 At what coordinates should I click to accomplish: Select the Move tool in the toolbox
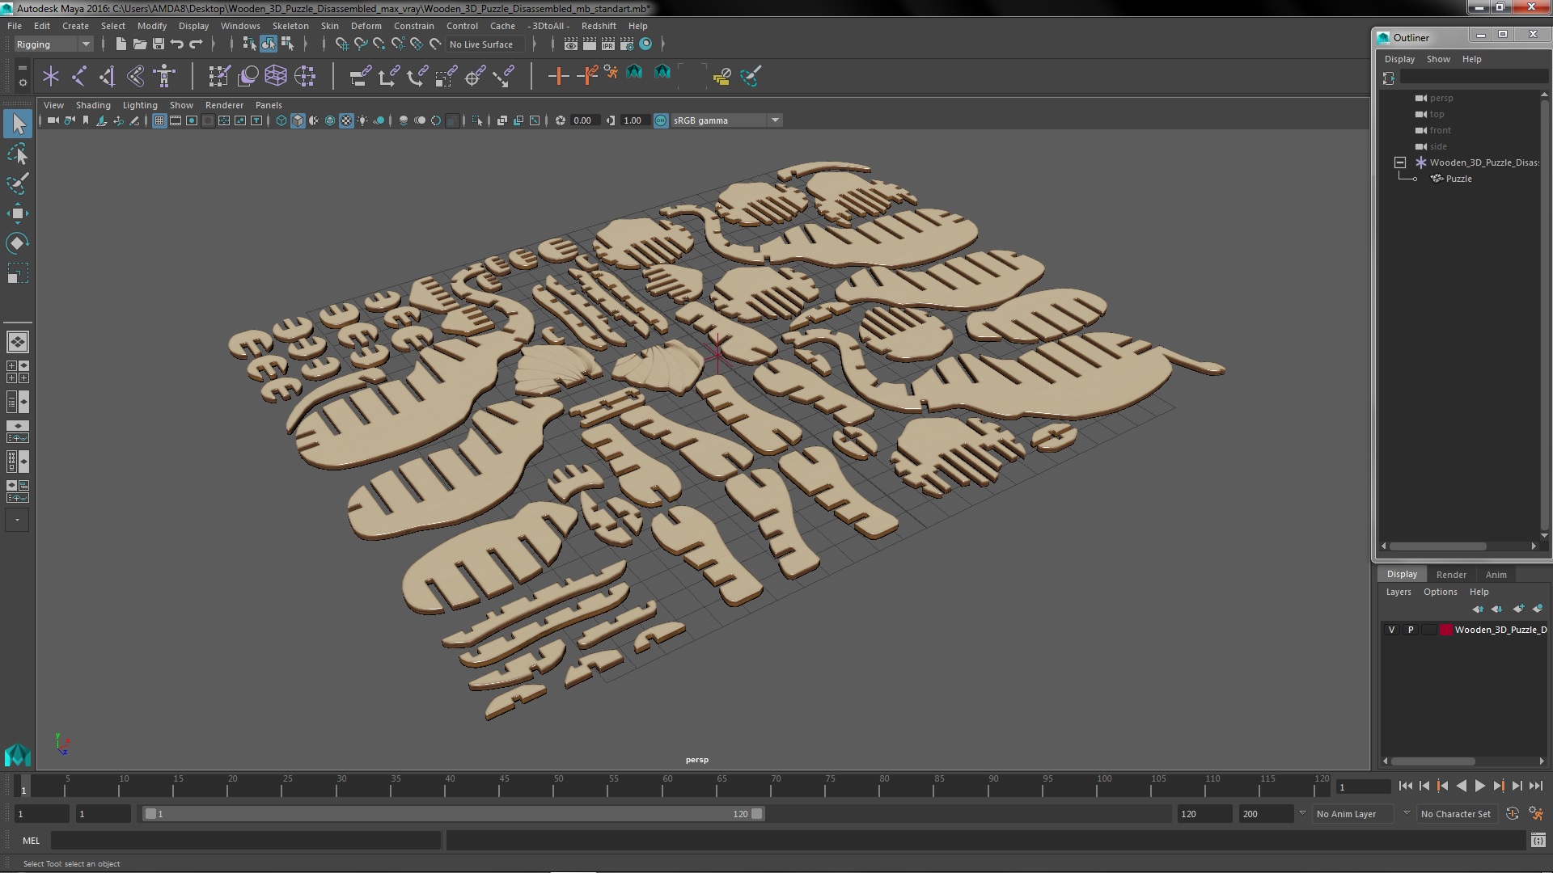[x=17, y=214]
